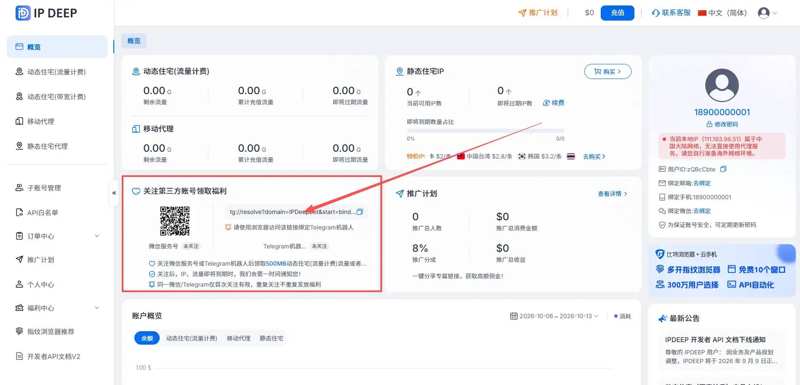Viewport: 800px width, 385px height.
Task: Open the date range picker 2026-10-06~2026-10-13
Action: pyautogui.click(x=554, y=316)
